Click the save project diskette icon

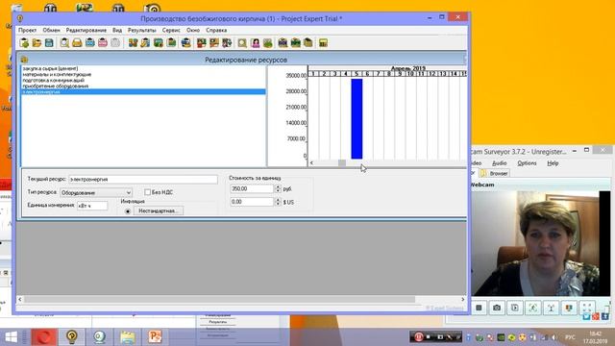49,42
